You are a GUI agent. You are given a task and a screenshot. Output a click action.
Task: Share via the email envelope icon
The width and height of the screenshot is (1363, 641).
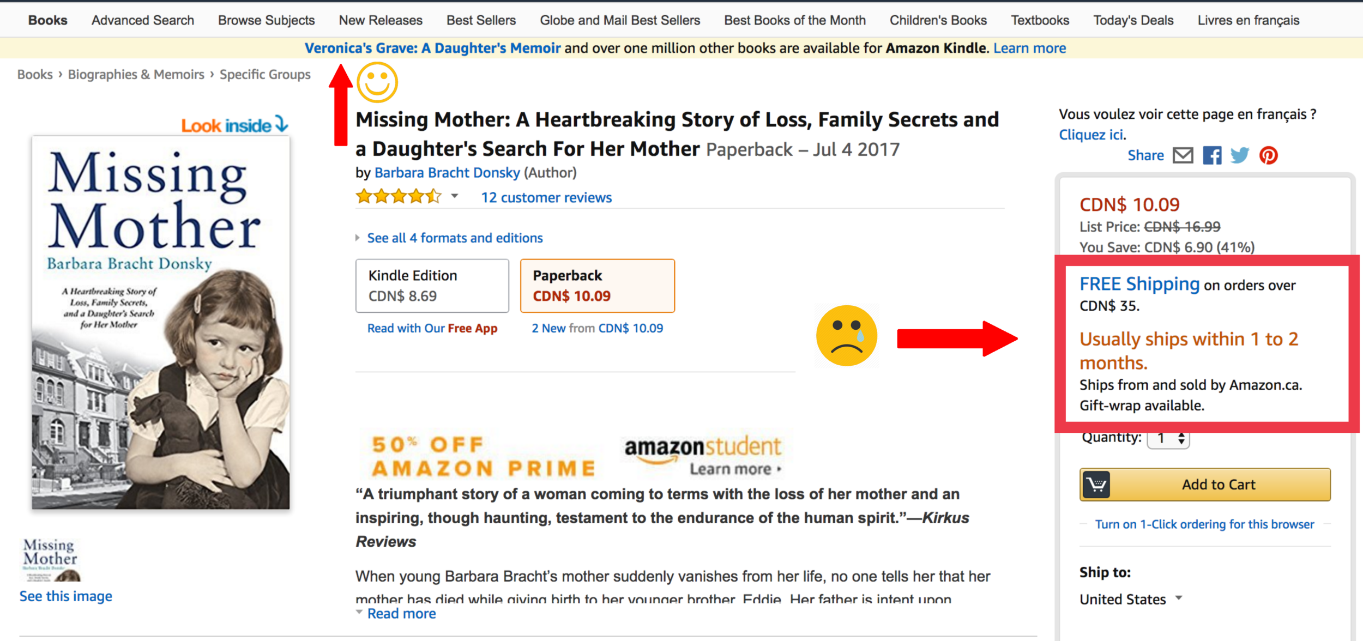point(1183,155)
